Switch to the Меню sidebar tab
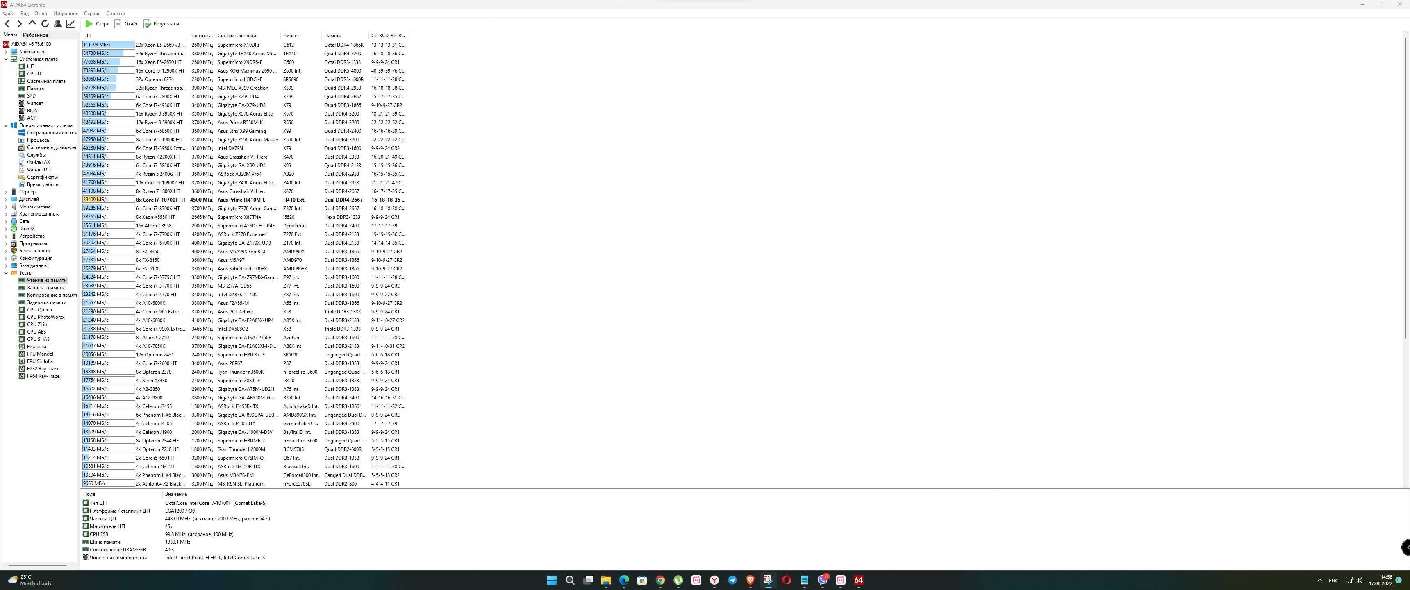 click(x=10, y=34)
